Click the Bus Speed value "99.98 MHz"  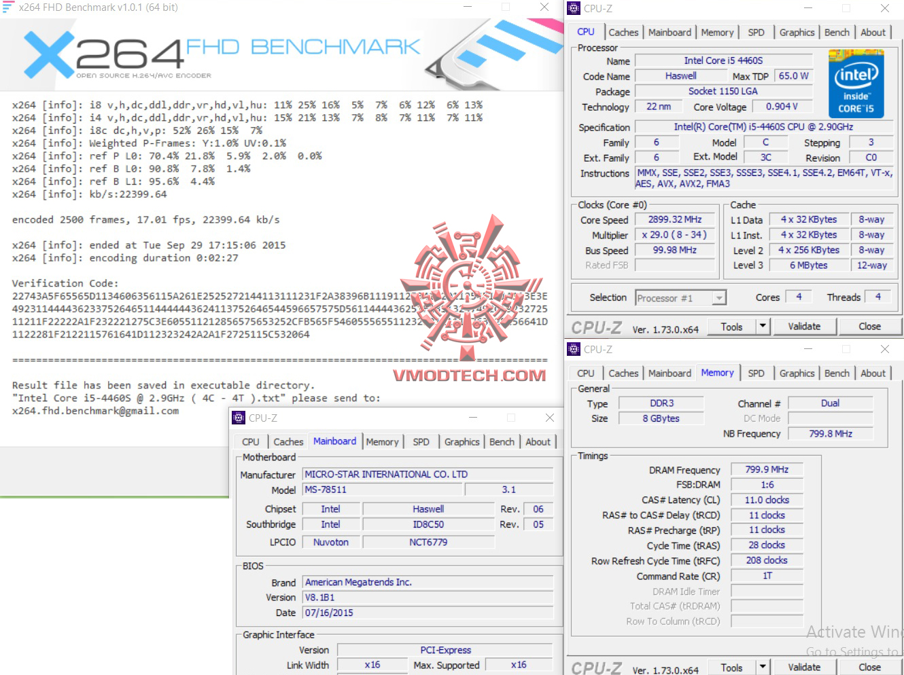pyautogui.click(x=674, y=251)
